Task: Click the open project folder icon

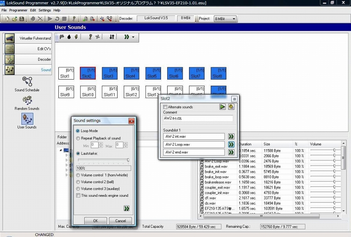Action: pyautogui.click(x=14, y=19)
